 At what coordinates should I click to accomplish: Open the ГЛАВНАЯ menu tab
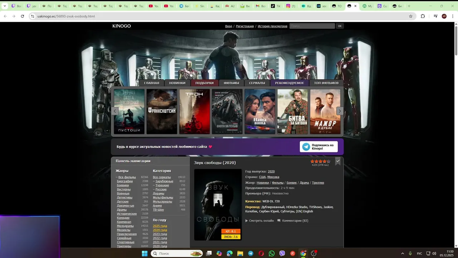152,83
